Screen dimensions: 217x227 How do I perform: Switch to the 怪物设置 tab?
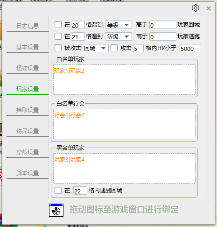[28, 68]
